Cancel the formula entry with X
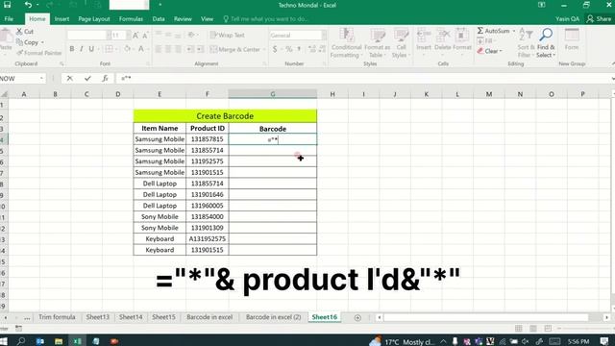Screen dimensions: 615x346 pos(69,79)
